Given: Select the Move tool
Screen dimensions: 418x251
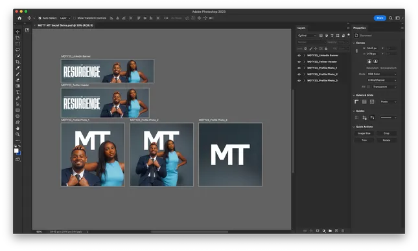Looking at the screenshot, I should 17,32.
